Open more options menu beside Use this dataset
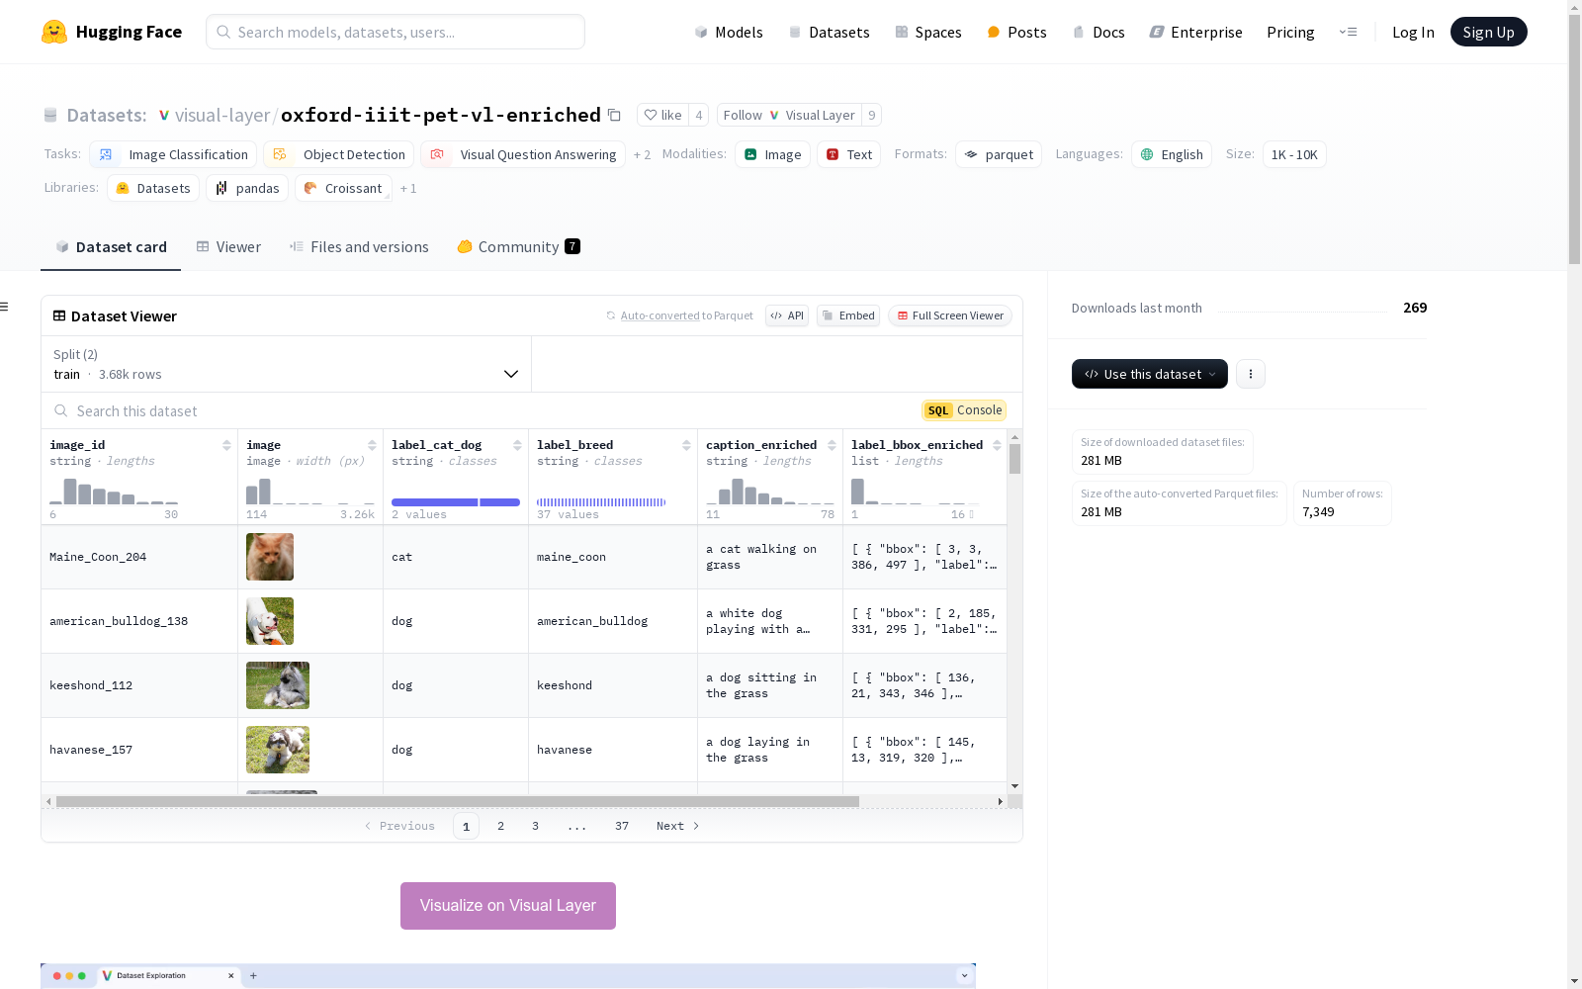The width and height of the screenshot is (1582, 989). click(1251, 374)
